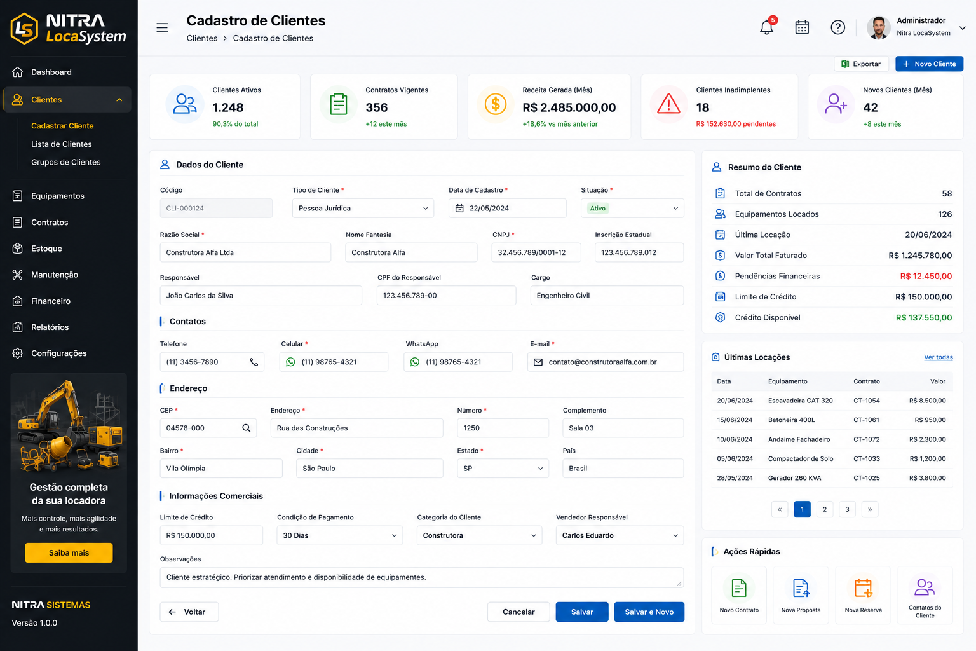Click the Voltar button
The width and height of the screenshot is (976, 651).
coord(189,612)
